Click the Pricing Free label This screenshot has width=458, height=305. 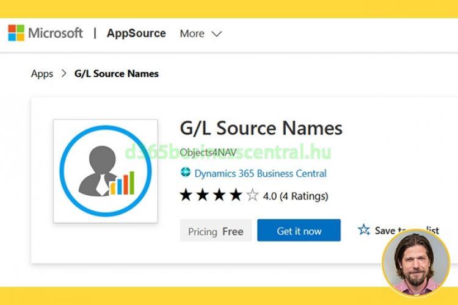coord(216,231)
